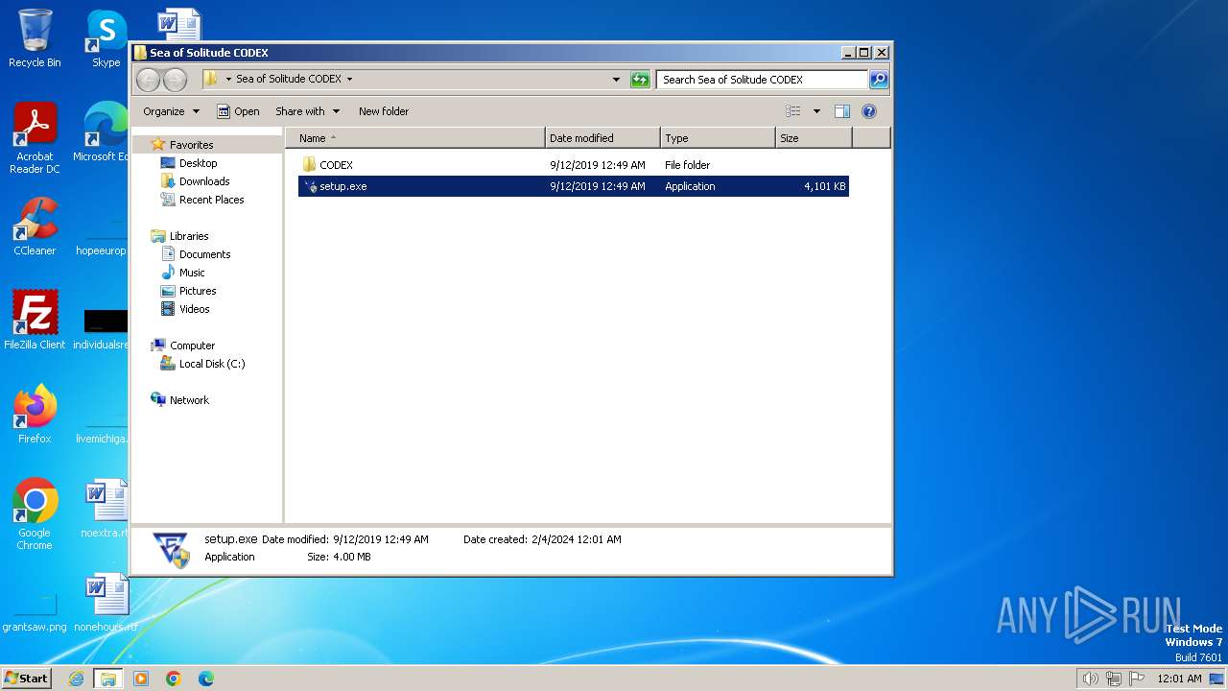The height and width of the screenshot is (691, 1228).
Task: Click the taskbar clock showing 12:01 AM
Action: click(x=1179, y=679)
